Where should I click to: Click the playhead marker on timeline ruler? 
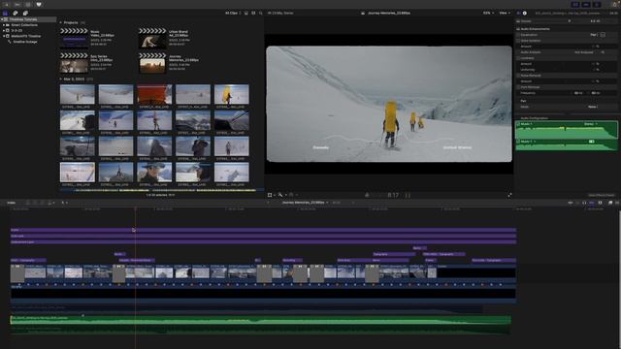136,208
